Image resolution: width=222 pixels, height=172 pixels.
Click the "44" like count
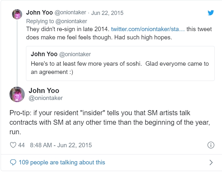[x=22, y=145]
